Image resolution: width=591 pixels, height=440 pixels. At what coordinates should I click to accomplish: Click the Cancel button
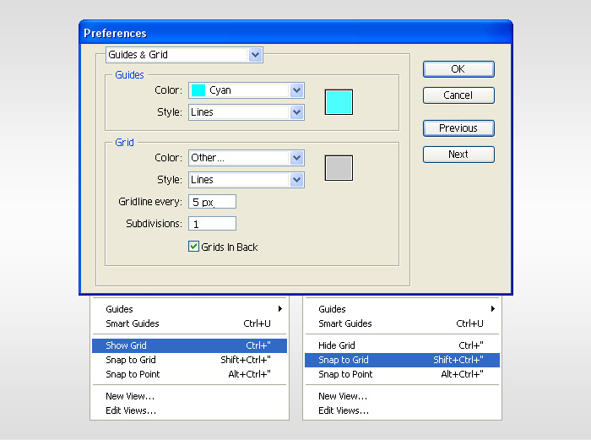458,95
